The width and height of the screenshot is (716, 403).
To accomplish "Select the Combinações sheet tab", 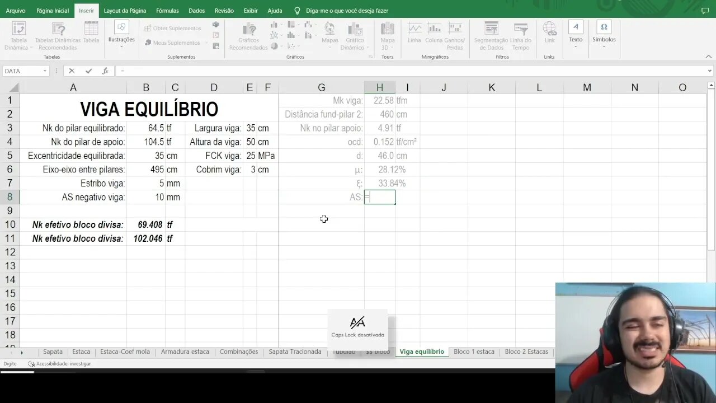I will tap(239, 352).
